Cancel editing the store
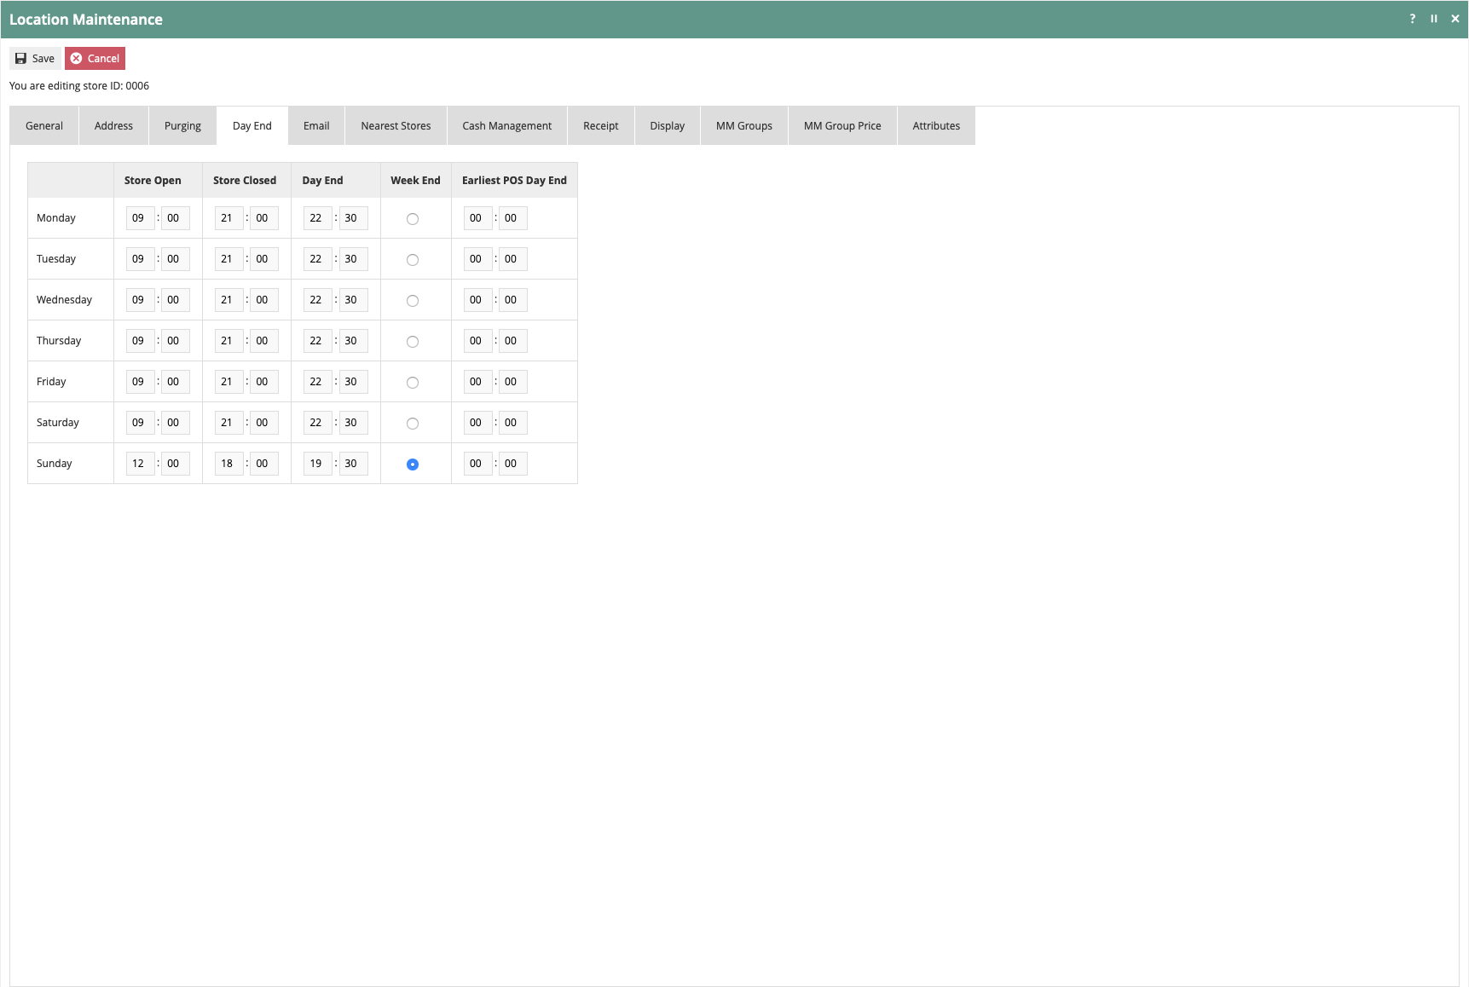Screen dimensions: 1469x987 point(95,58)
